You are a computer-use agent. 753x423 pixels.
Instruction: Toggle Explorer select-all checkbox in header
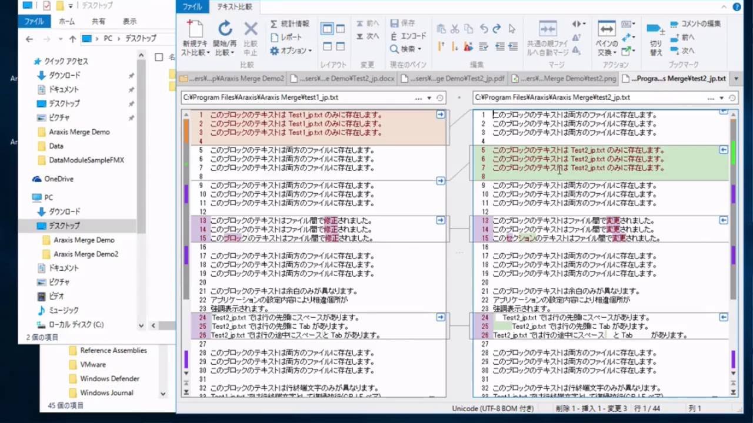tap(158, 57)
